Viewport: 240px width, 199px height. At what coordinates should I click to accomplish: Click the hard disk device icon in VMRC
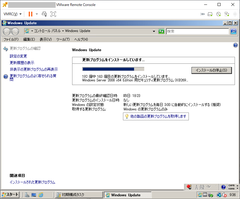point(210,14)
